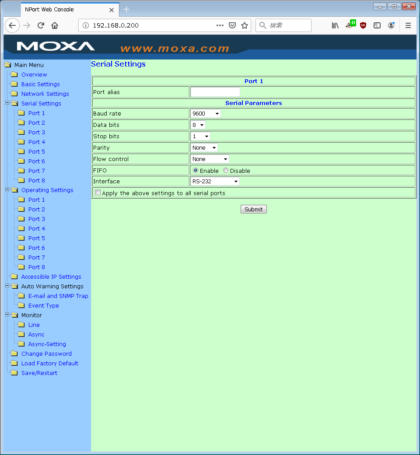This screenshot has width=420, height=455.
Task: Click the browser forward arrow
Action: pos(27,25)
